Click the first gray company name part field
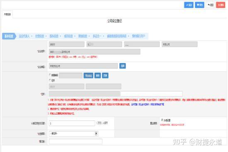 67,44
